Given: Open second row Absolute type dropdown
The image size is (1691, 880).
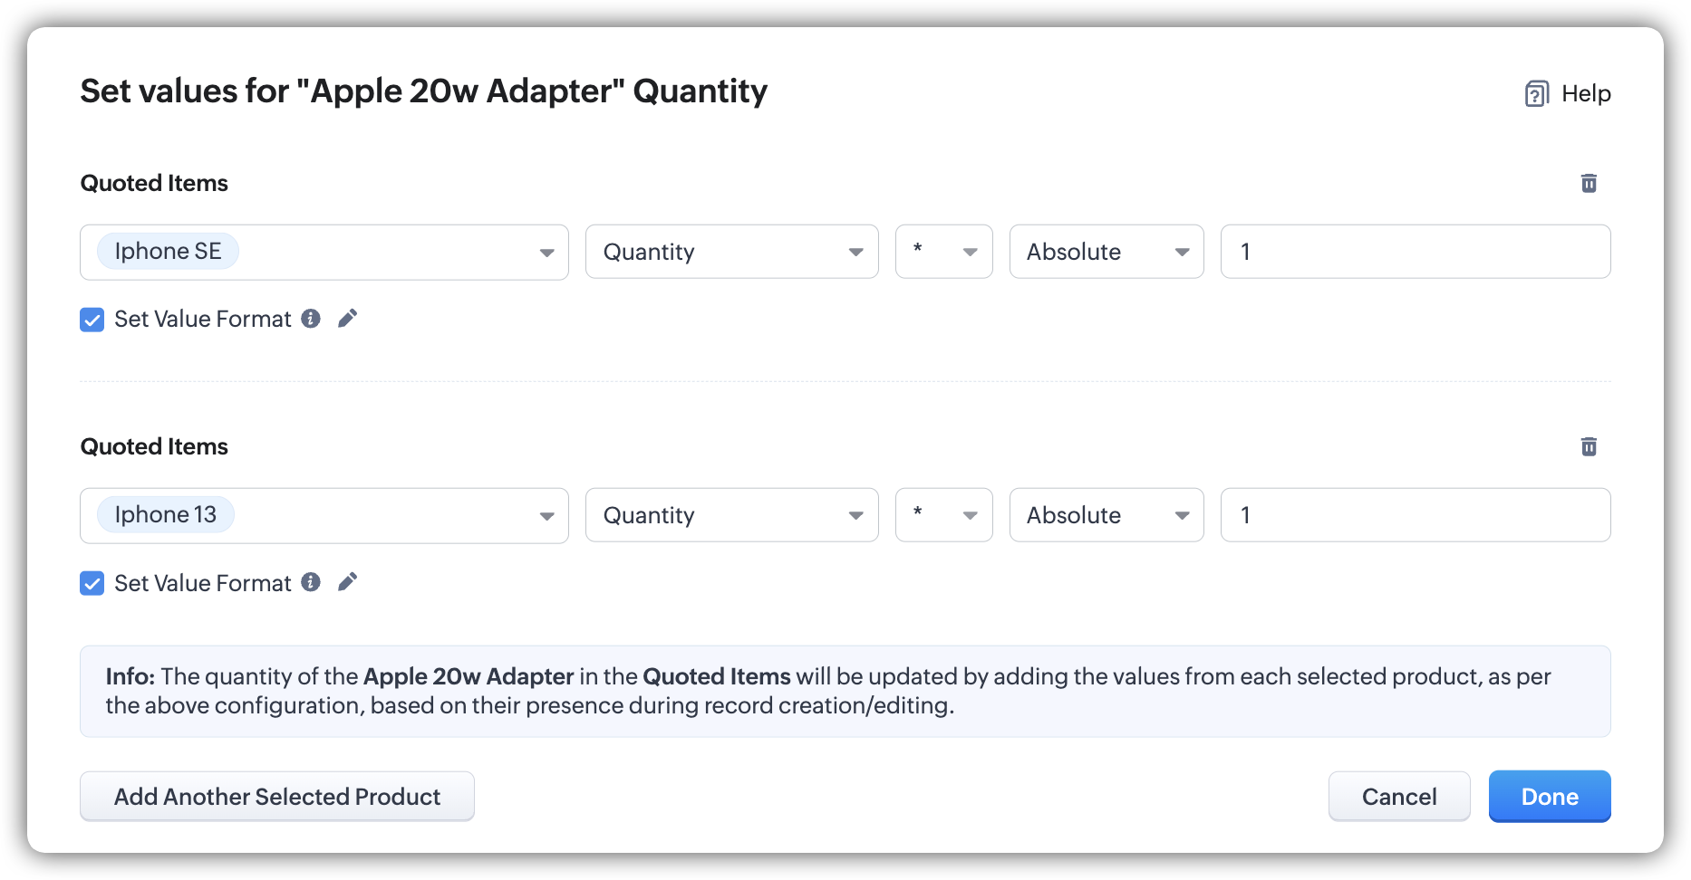Looking at the screenshot, I should [1106, 515].
